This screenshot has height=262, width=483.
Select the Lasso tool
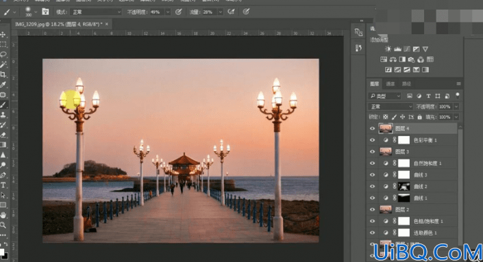[x=3, y=55]
